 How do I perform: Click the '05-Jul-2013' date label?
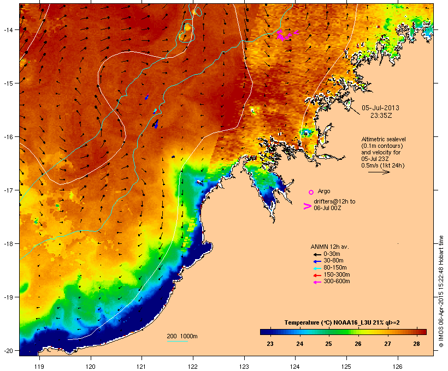point(380,108)
